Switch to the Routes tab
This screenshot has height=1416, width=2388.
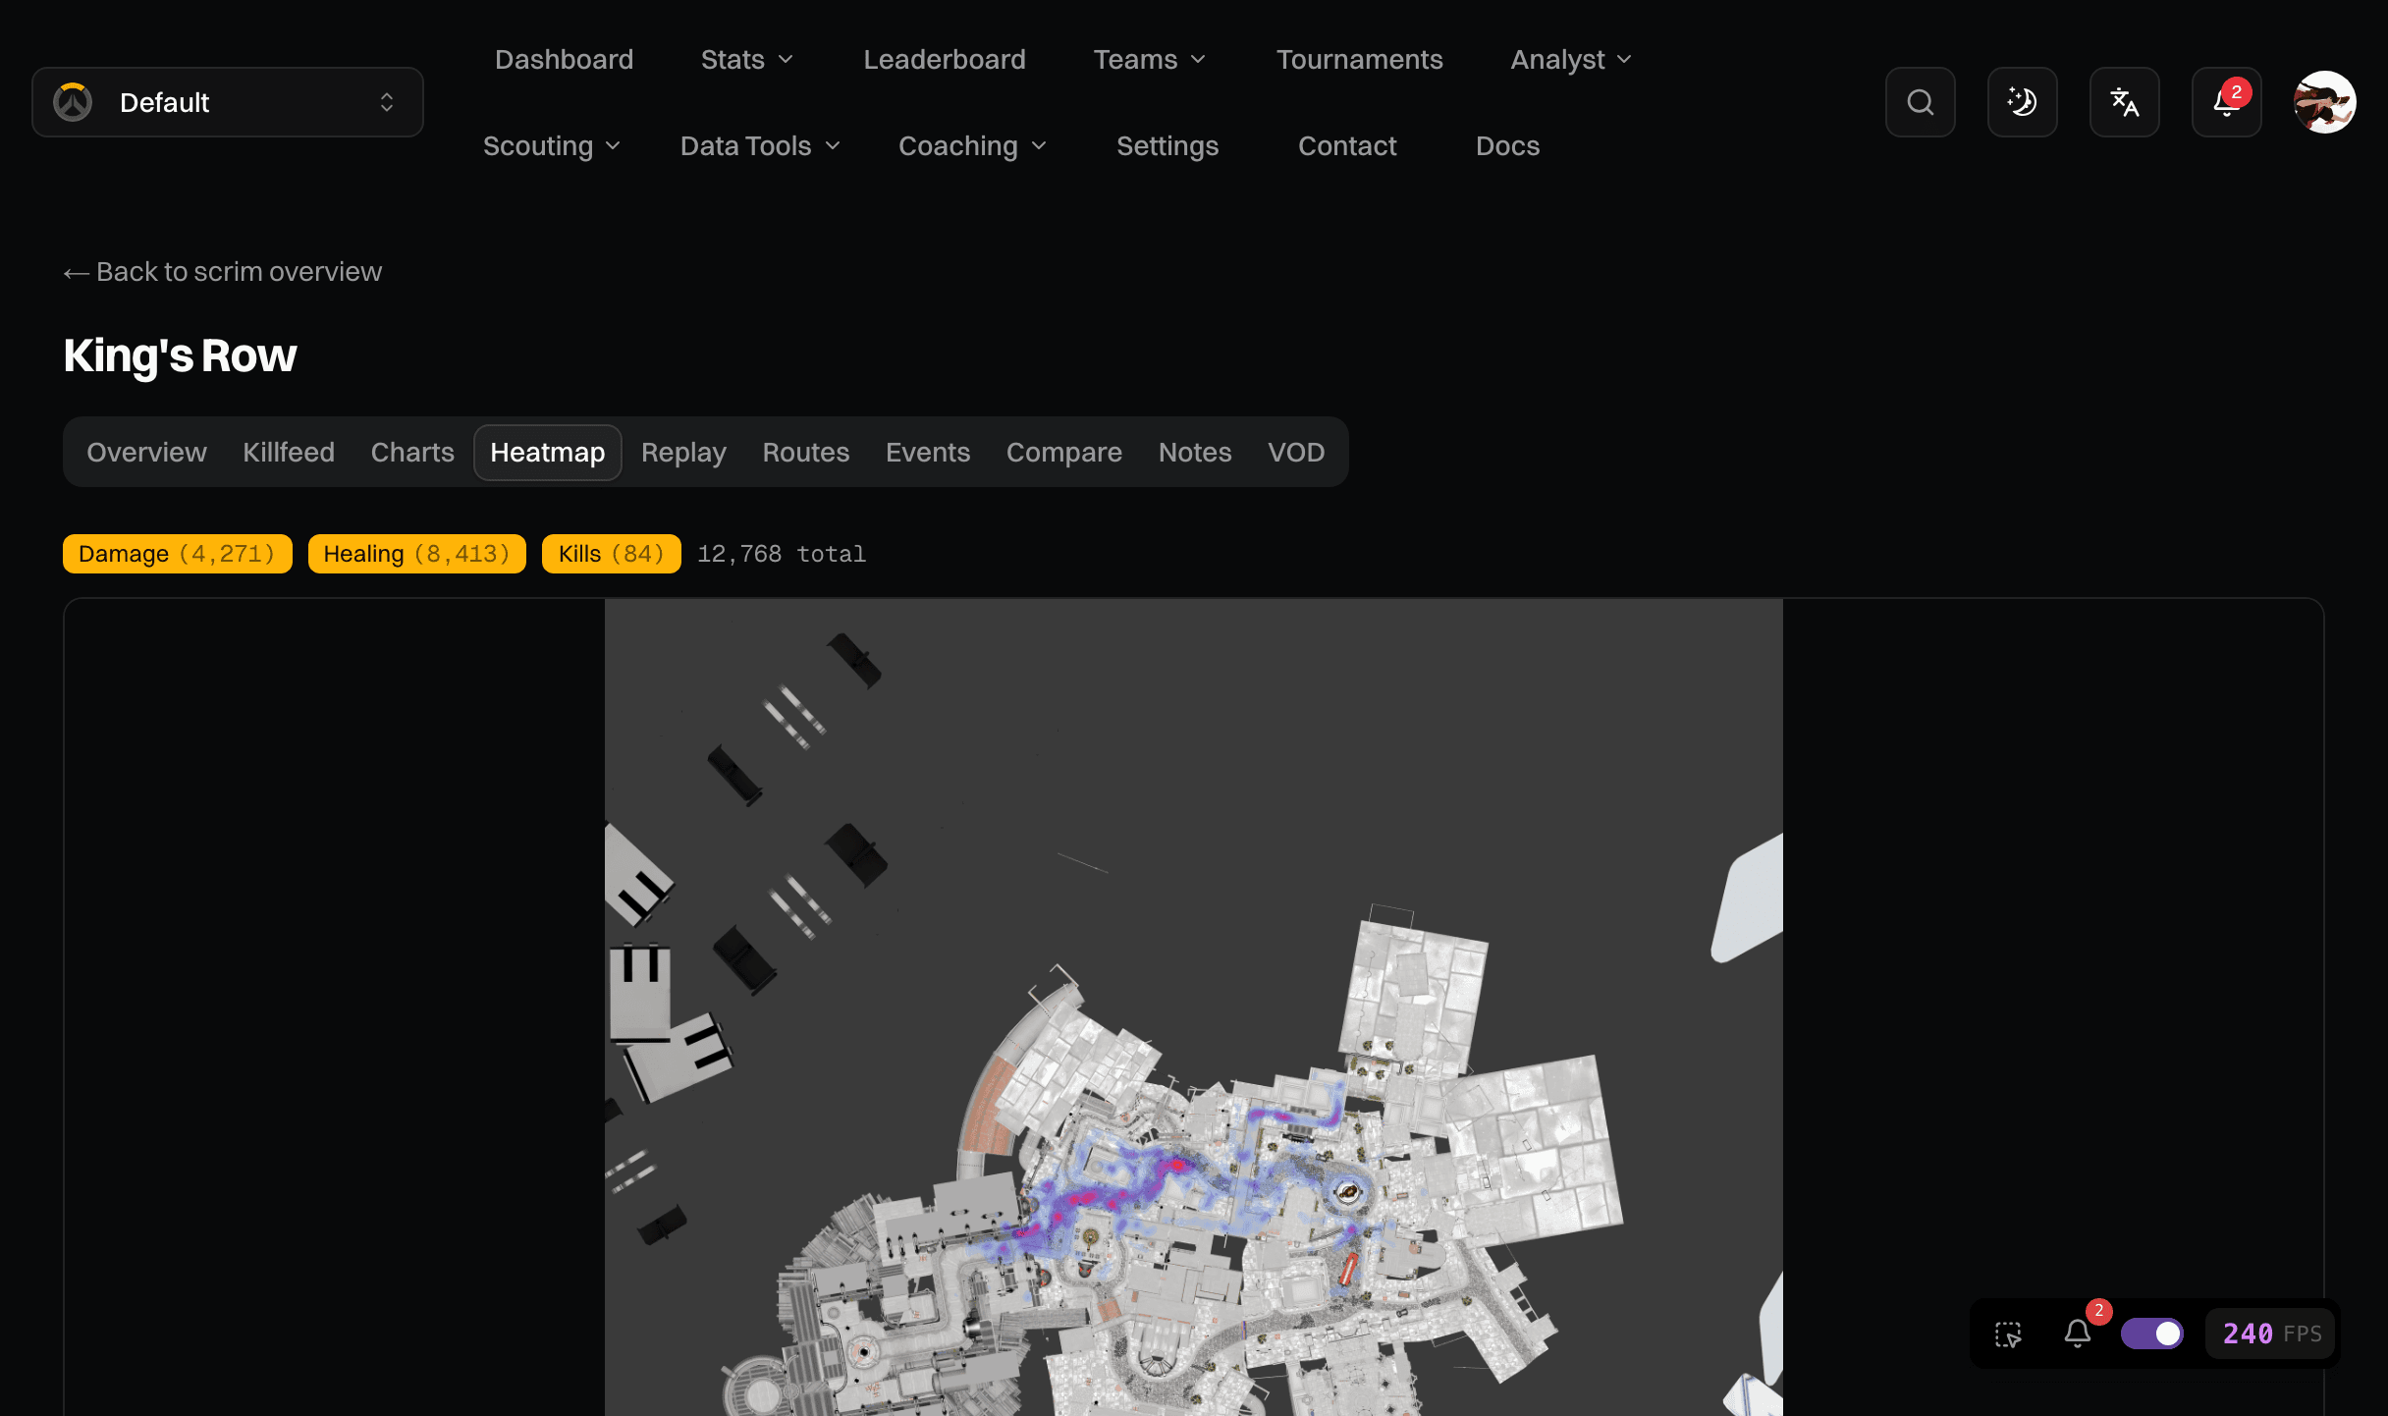(x=806, y=453)
